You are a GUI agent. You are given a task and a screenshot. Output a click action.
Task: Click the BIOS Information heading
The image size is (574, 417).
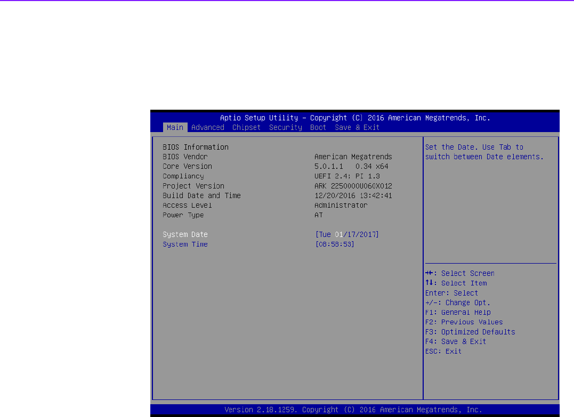point(196,147)
